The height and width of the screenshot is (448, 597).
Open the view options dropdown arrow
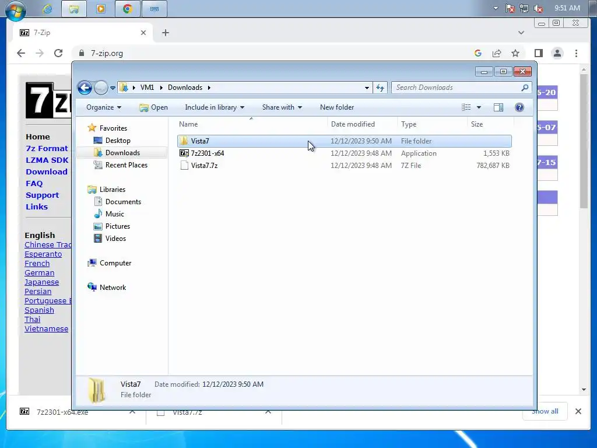point(479,107)
